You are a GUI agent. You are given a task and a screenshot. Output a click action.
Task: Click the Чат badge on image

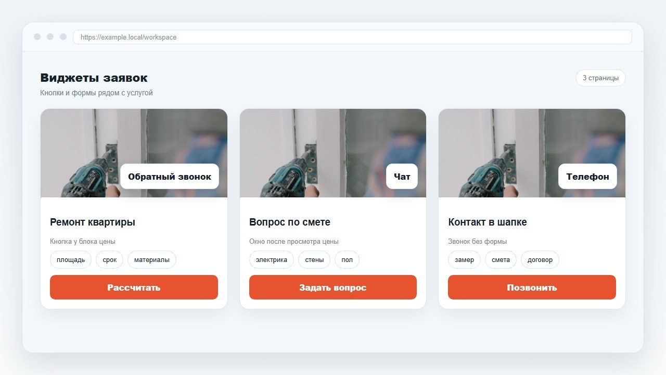pyautogui.click(x=402, y=177)
